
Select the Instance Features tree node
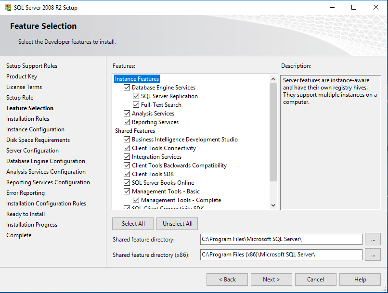click(x=137, y=79)
